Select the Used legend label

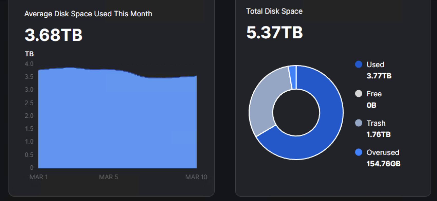(375, 65)
